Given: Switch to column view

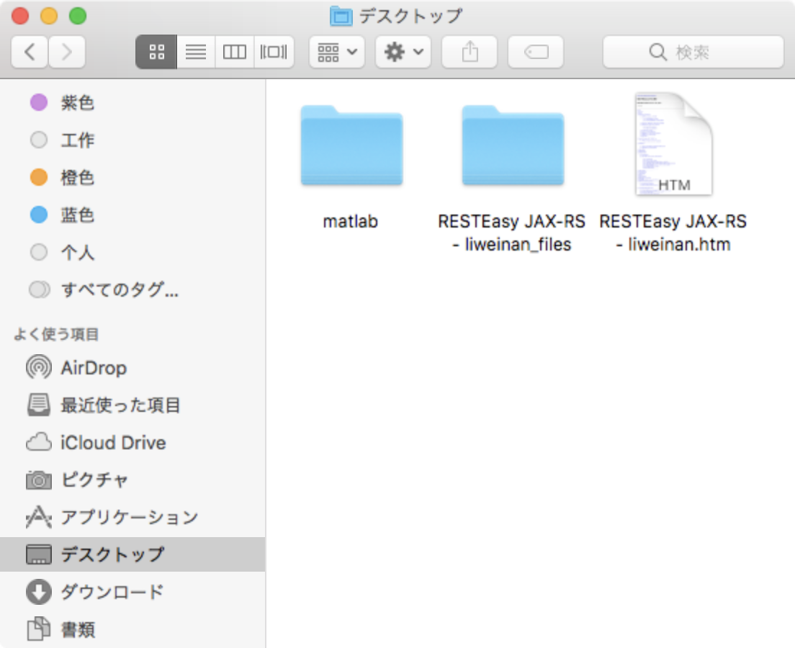Looking at the screenshot, I should [234, 52].
